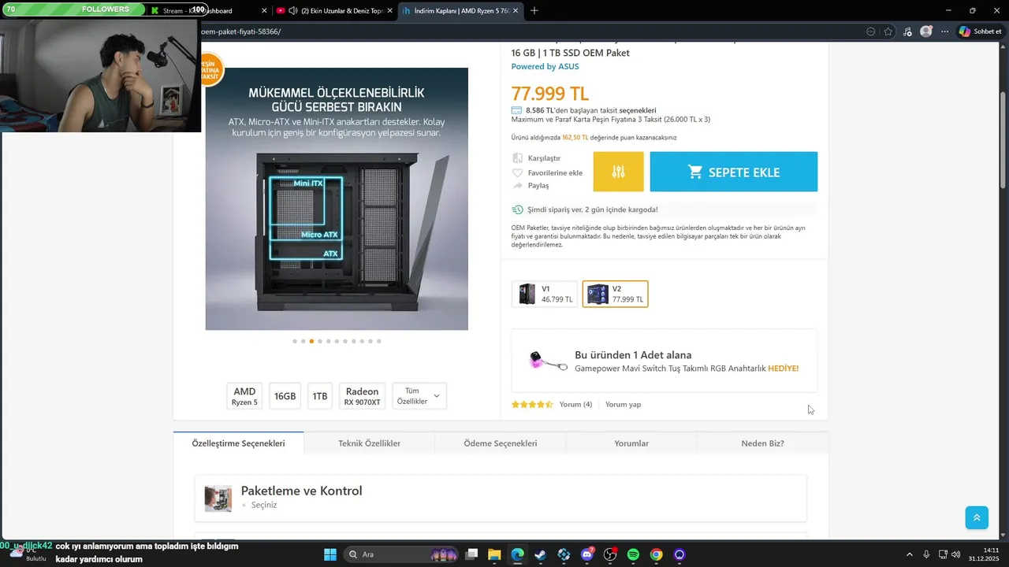The image size is (1009, 567).
Task: Open the Yorumlar tab
Action: coord(631,443)
